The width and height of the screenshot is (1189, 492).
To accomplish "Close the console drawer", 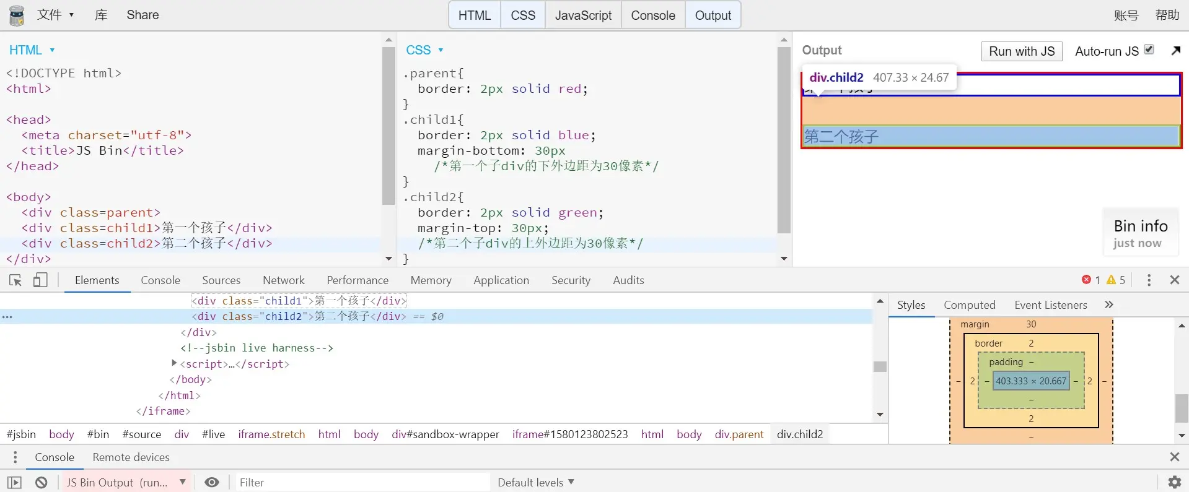I will [x=1174, y=457].
